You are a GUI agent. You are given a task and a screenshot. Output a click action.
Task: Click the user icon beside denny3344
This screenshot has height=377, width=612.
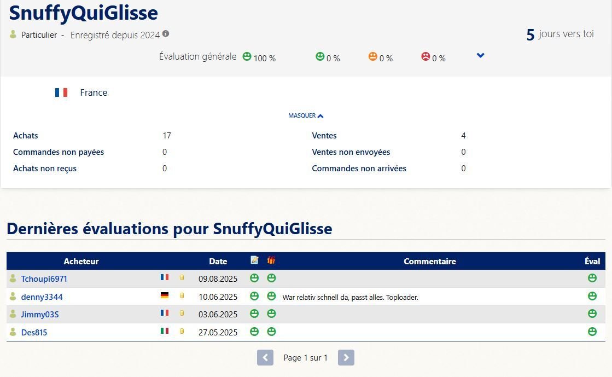[x=13, y=296]
